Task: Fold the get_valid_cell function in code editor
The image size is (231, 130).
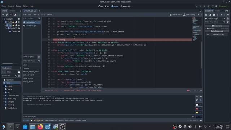Action: coord(52,51)
